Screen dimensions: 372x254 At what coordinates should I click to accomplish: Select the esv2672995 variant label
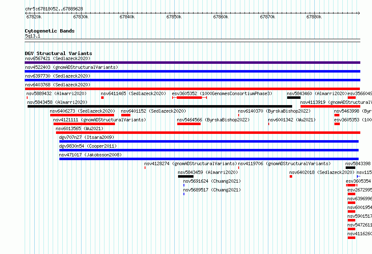[x=359, y=190]
